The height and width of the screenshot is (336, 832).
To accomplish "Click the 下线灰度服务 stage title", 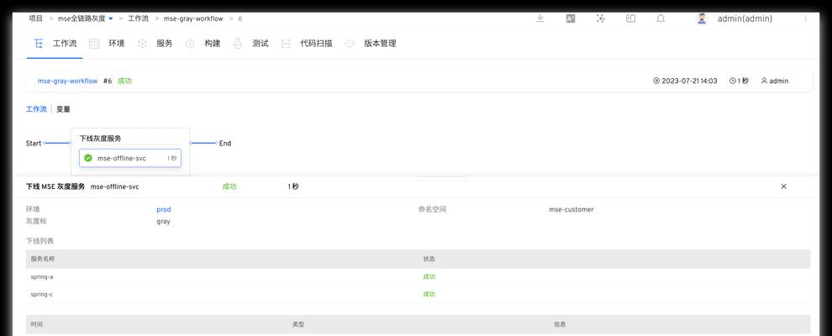I will coord(100,139).
